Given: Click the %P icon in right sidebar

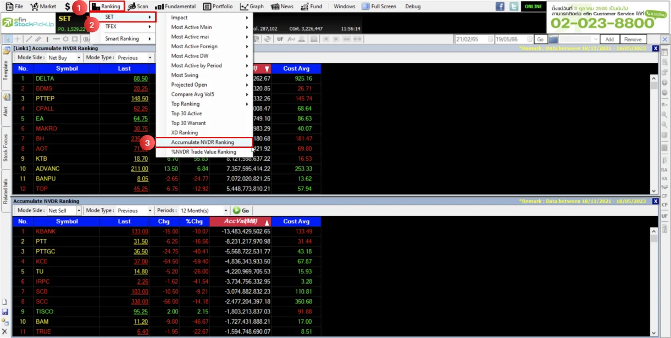Looking at the screenshot, I should tap(664, 187).
